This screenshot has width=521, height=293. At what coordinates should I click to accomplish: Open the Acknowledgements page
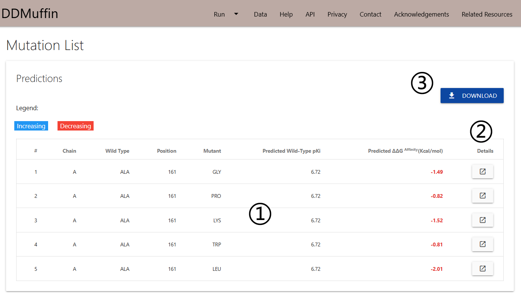[x=421, y=14]
